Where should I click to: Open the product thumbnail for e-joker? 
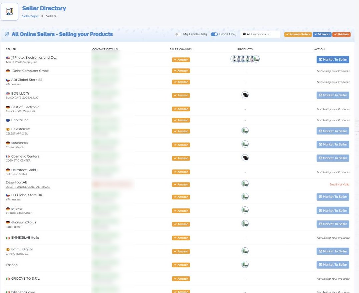tap(245, 210)
